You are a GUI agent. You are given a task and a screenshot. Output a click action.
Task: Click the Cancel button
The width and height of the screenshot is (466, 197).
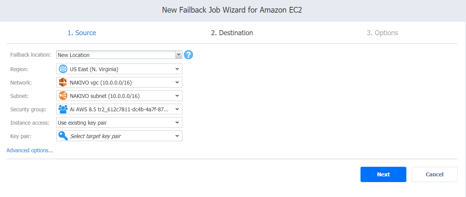(435, 174)
